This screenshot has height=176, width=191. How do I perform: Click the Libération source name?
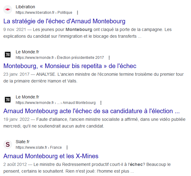[x=25, y=7]
